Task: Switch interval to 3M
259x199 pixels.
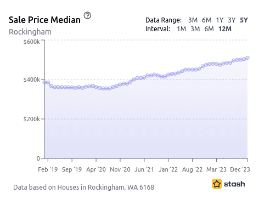Action: click(x=195, y=29)
